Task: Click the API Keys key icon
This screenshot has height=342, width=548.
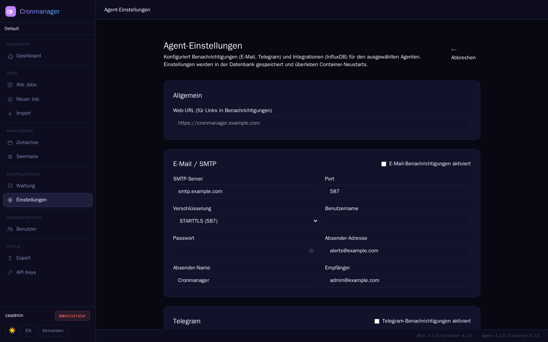Action: tap(10, 272)
